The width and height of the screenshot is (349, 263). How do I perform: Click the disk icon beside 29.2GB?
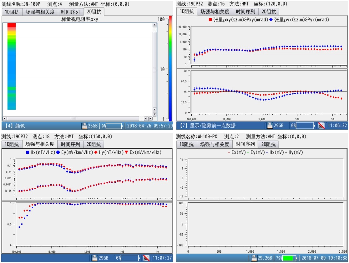click(253, 258)
